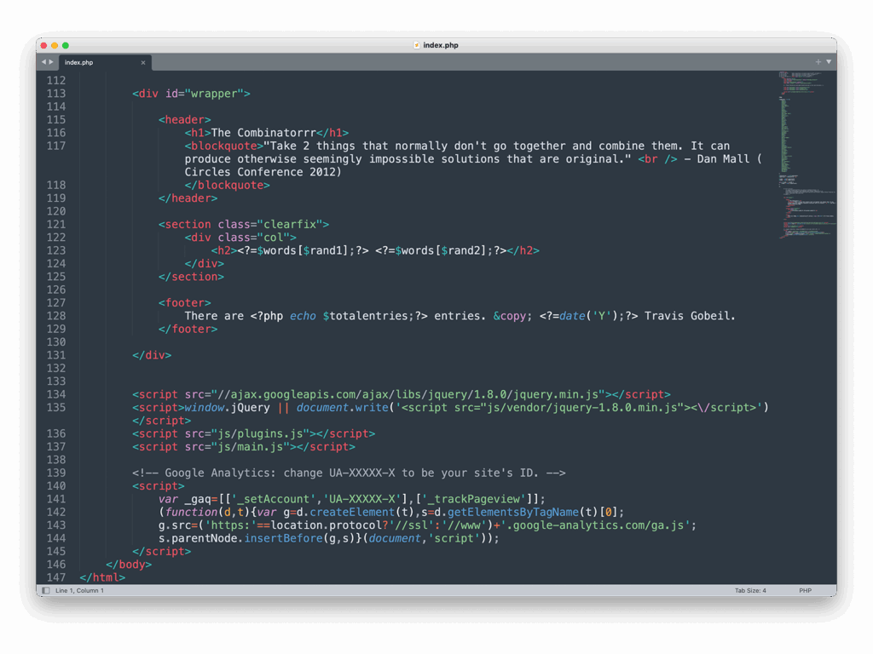This screenshot has width=873, height=654.
Task: Click the "$totalentries" variable
Action: tap(365, 316)
